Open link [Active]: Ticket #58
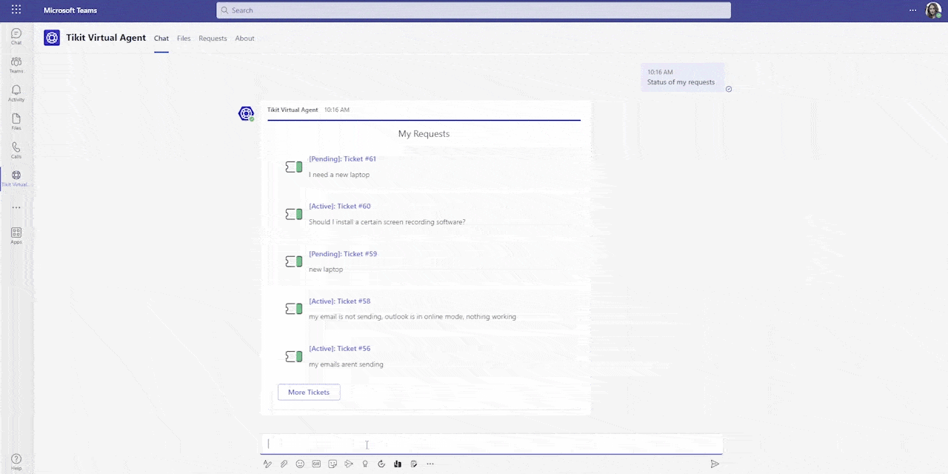The width and height of the screenshot is (948, 474). coord(339,301)
